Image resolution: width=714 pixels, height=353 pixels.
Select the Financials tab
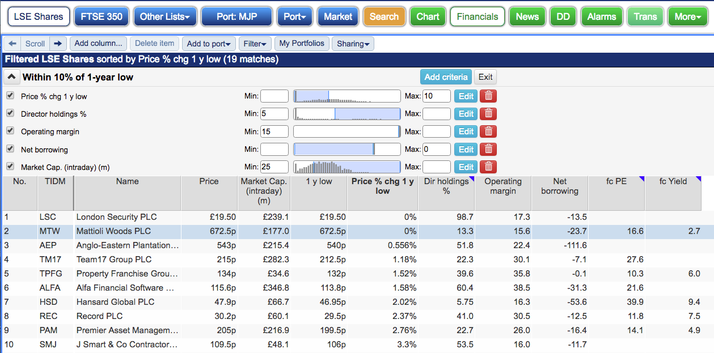[x=478, y=16]
